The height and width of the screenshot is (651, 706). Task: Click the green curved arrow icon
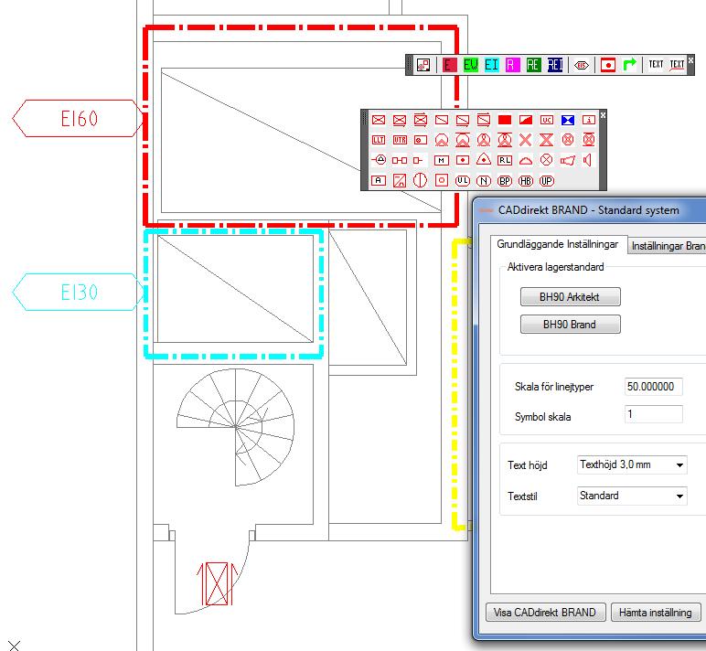click(629, 65)
